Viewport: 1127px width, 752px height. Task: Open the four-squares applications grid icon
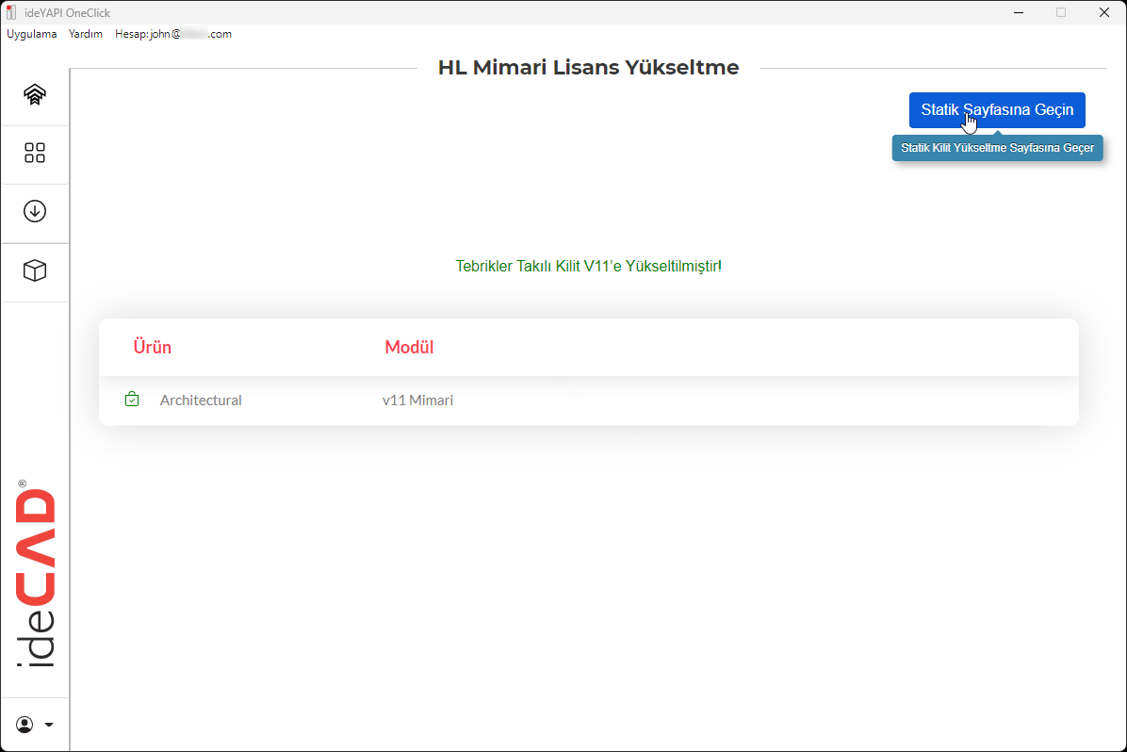(35, 153)
